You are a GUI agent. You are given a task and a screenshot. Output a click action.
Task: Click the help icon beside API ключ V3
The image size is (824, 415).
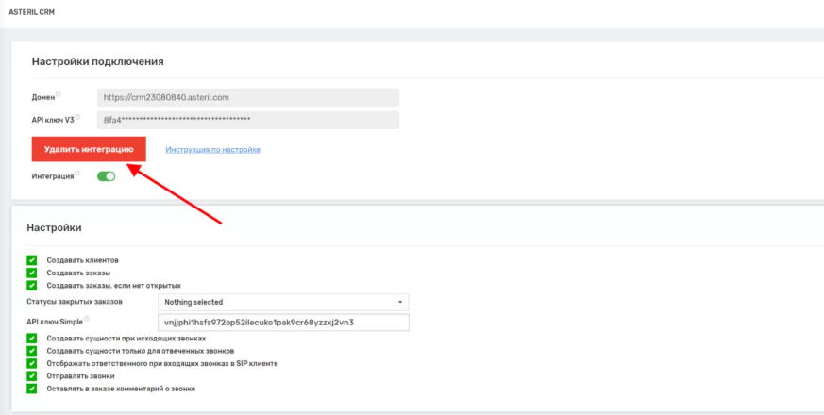(77, 117)
